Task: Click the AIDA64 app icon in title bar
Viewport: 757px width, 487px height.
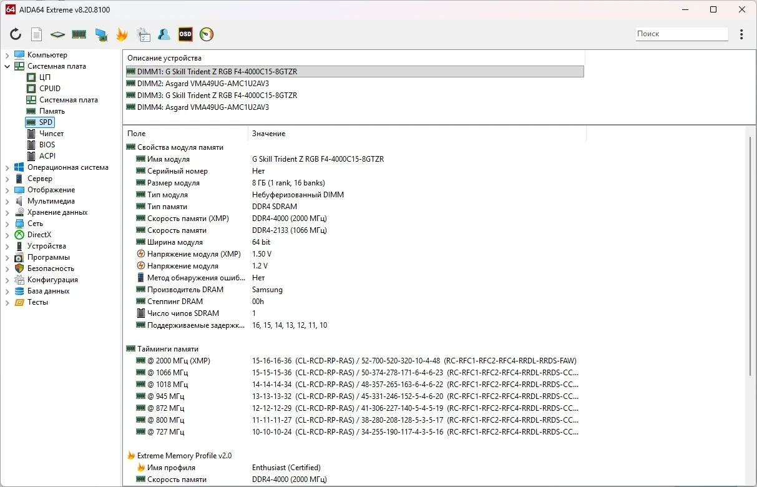Action: click(11, 9)
